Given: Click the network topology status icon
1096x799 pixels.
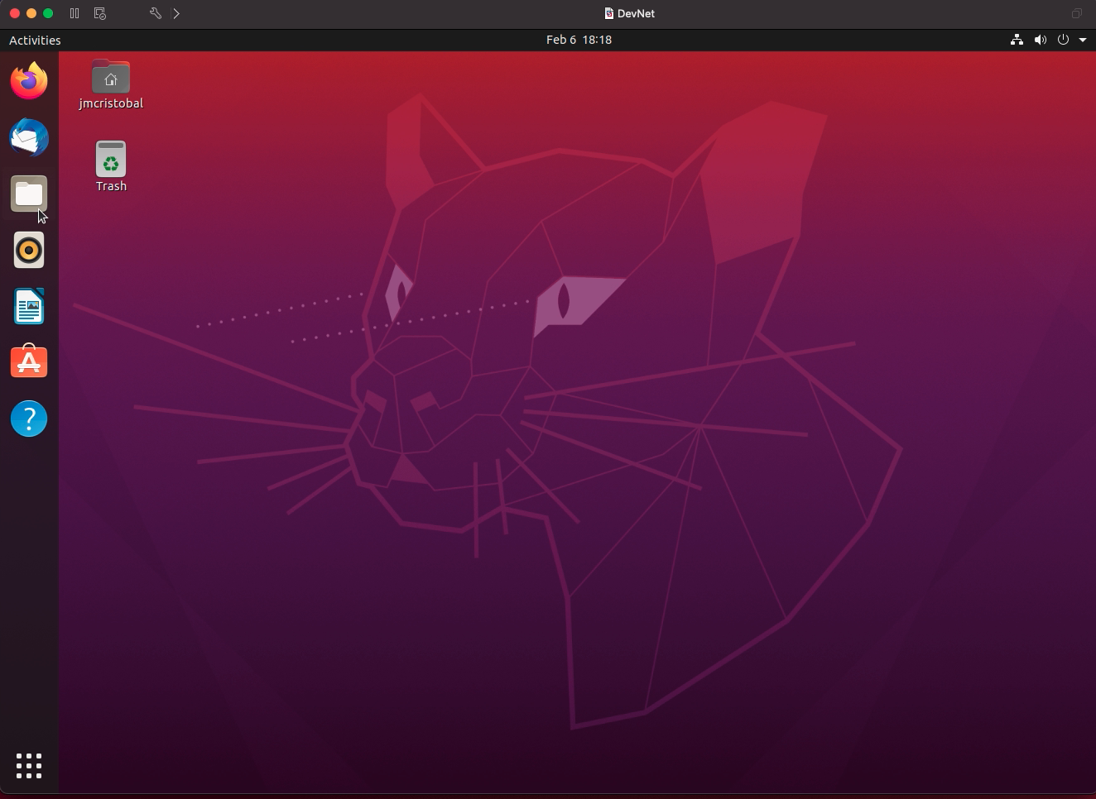Looking at the screenshot, I should pyautogui.click(x=1017, y=40).
